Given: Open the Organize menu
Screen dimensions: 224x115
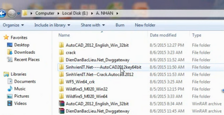Looking at the screenshot, I should (x=13, y=25).
